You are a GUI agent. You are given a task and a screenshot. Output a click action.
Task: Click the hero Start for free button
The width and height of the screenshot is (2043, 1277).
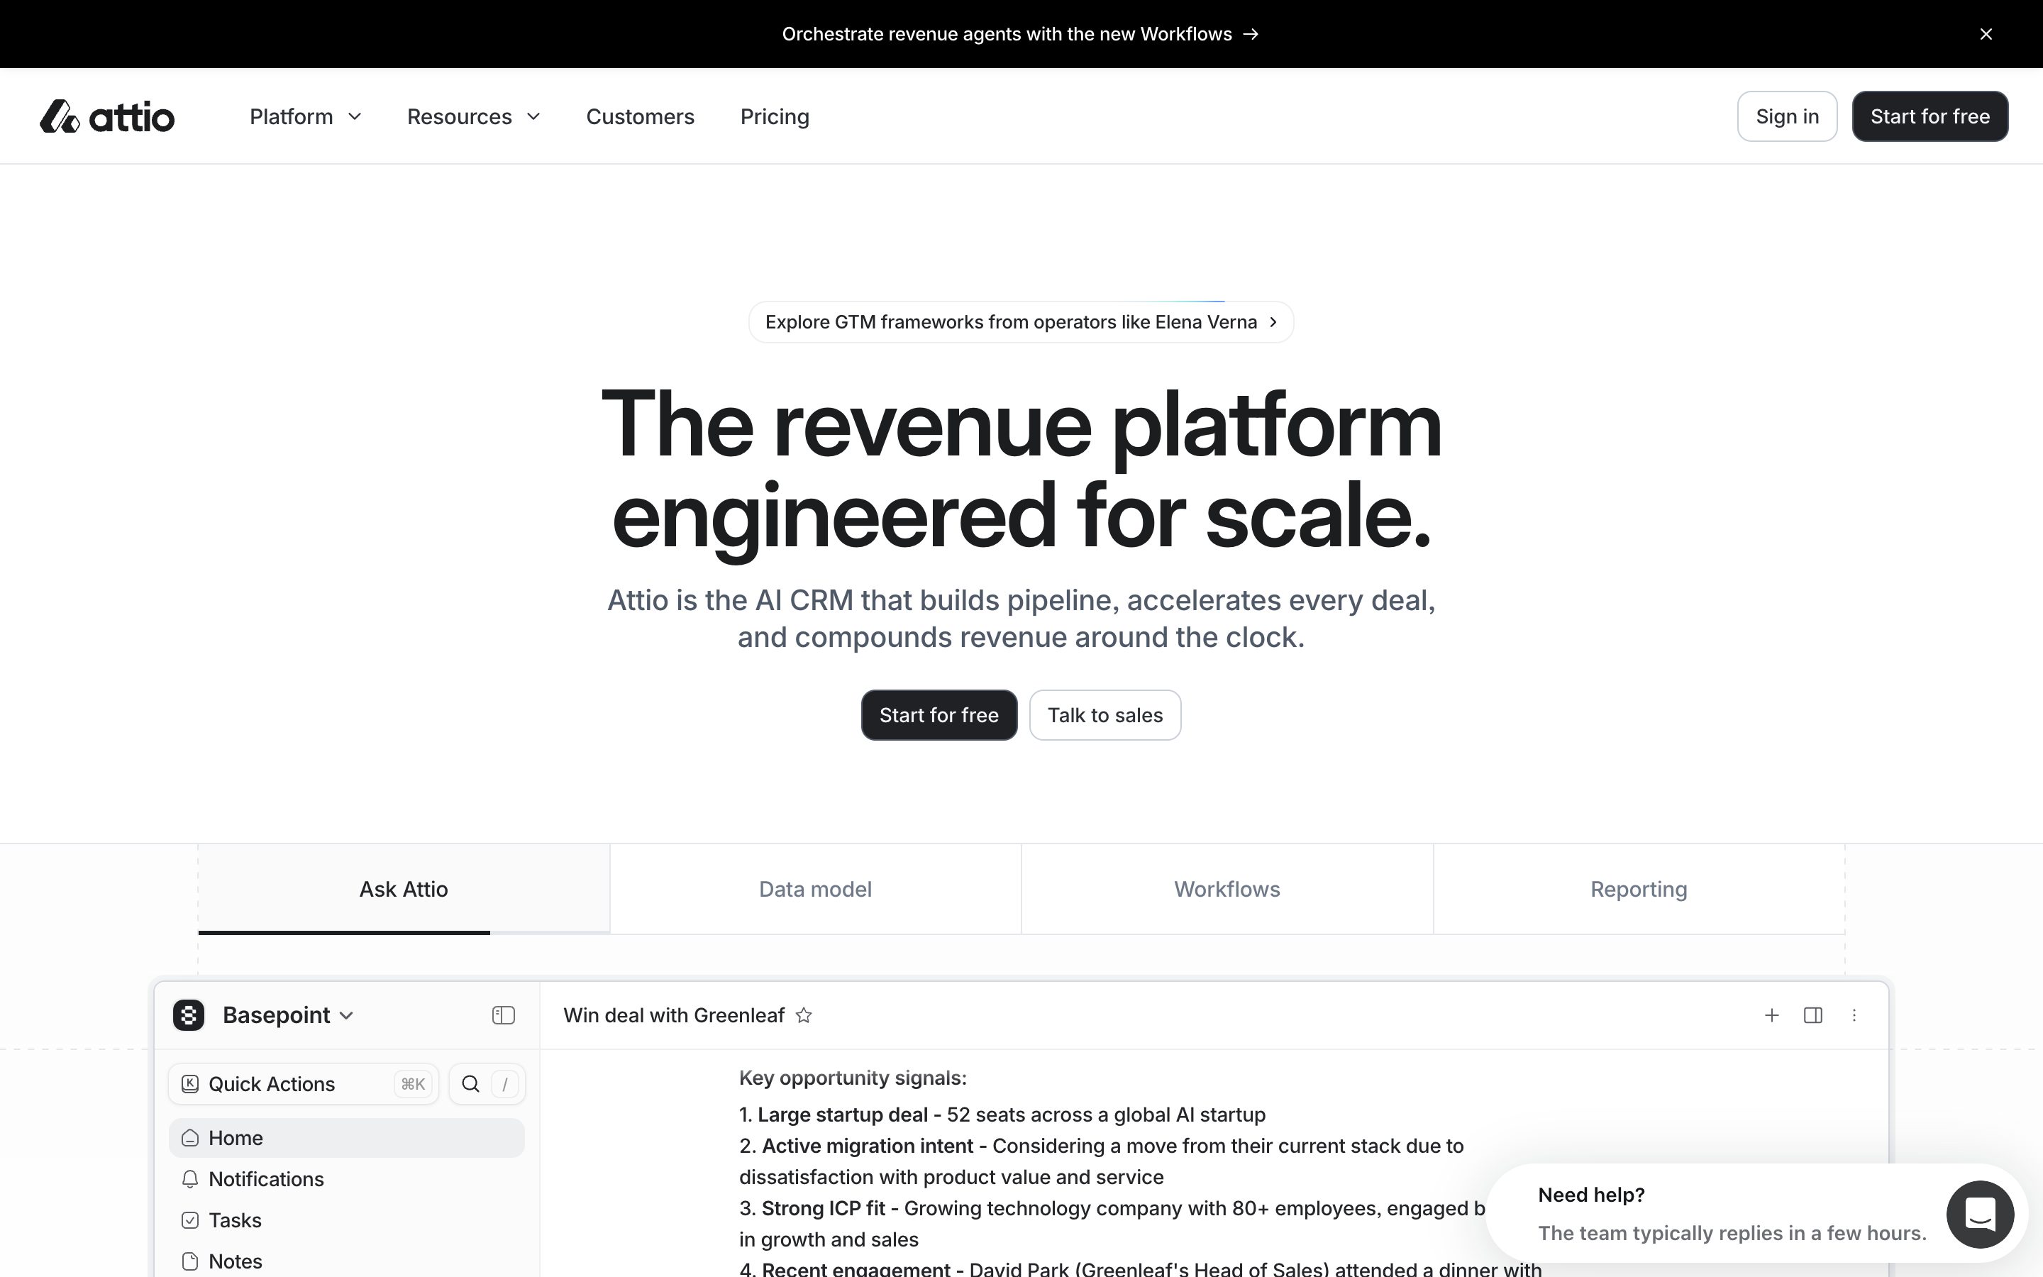(x=939, y=715)
